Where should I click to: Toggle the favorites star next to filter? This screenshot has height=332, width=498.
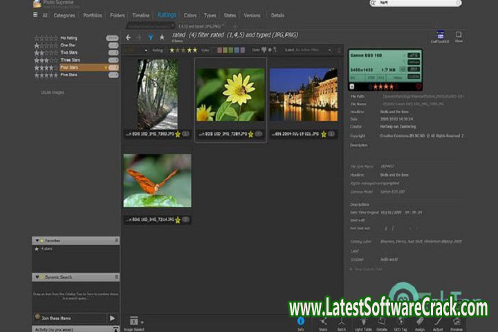point(162,37)
